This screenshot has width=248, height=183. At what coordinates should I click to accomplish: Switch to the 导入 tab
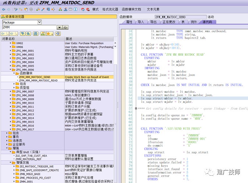(141, 22)
